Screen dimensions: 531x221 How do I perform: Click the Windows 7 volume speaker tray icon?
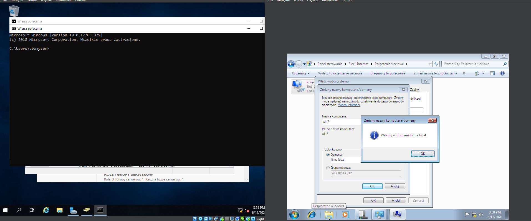[x=481, y=215]
